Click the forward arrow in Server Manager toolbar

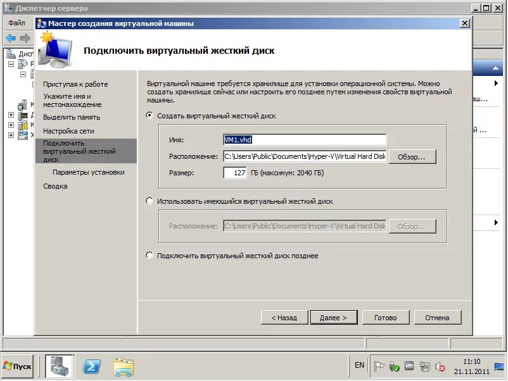(x=25, y=38)
